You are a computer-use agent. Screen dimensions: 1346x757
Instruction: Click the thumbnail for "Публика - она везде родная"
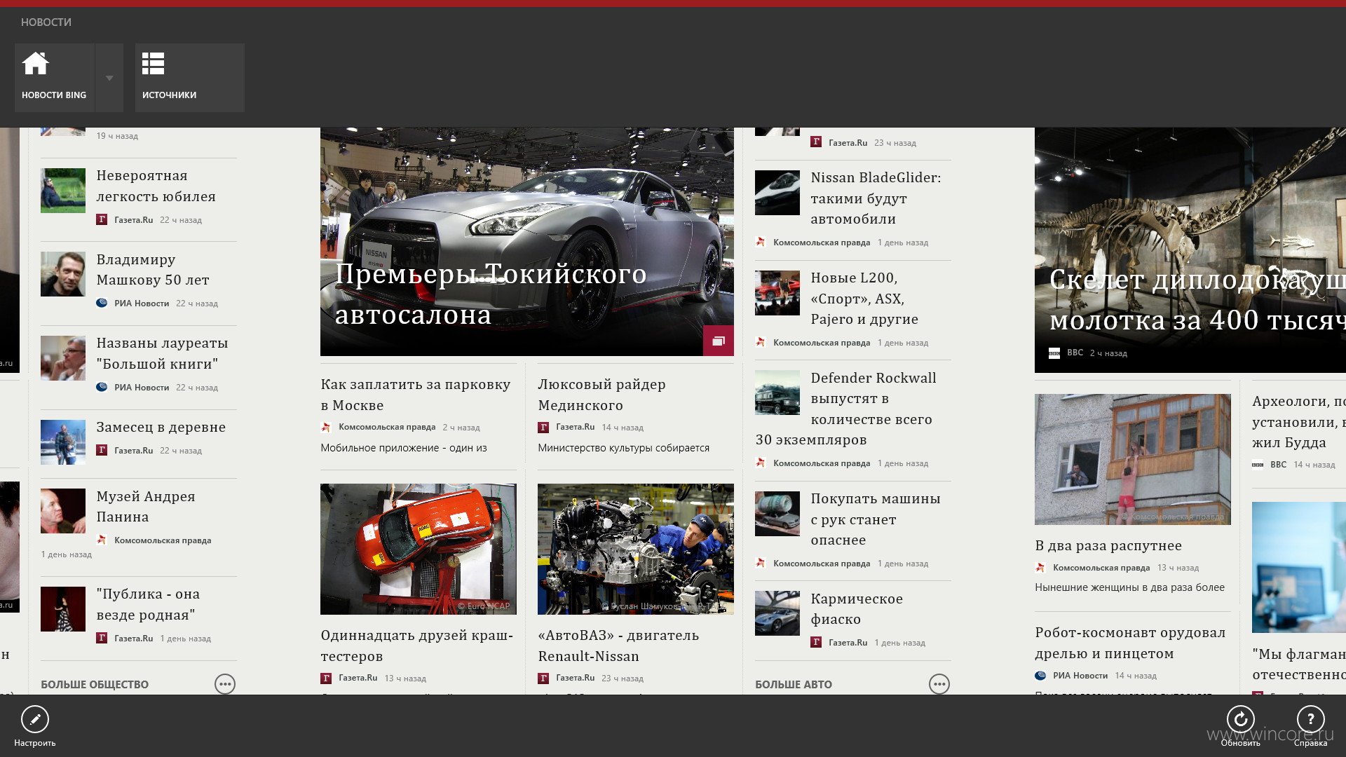point(63,609)
